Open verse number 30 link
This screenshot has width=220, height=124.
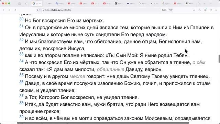point(21,19)
